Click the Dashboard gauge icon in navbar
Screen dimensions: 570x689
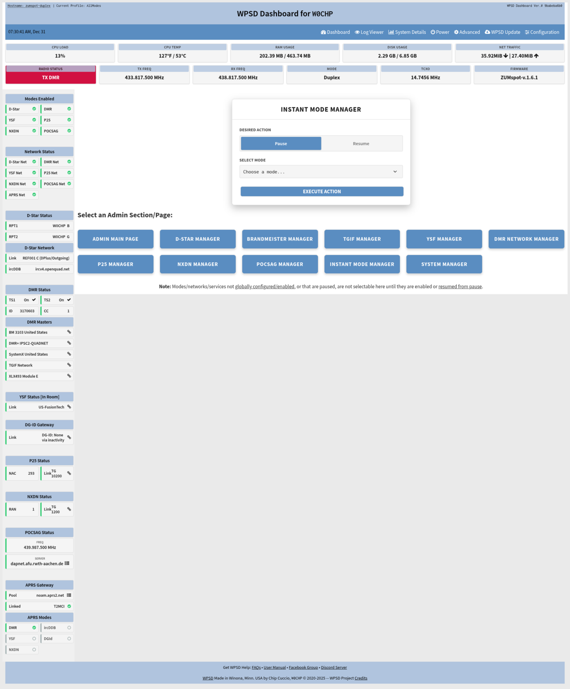tap(323, 32)
